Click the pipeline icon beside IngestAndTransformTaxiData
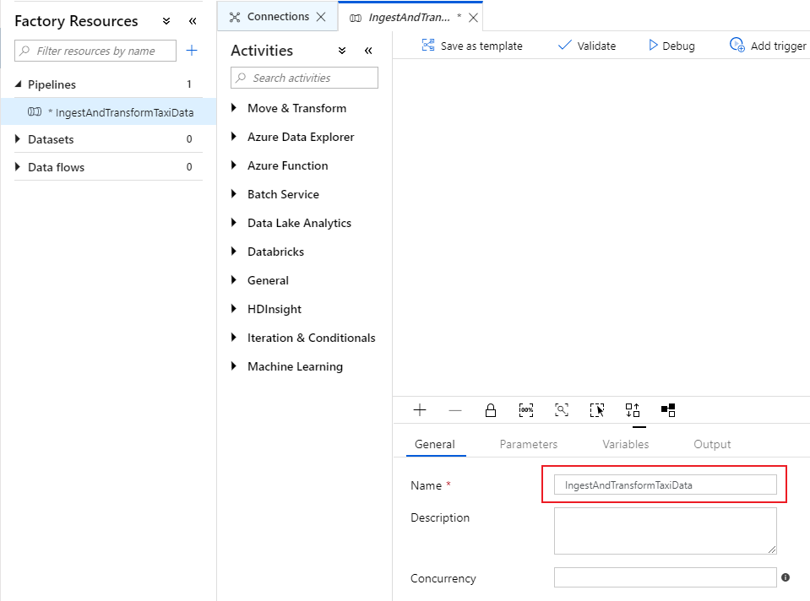 (35, 112)
